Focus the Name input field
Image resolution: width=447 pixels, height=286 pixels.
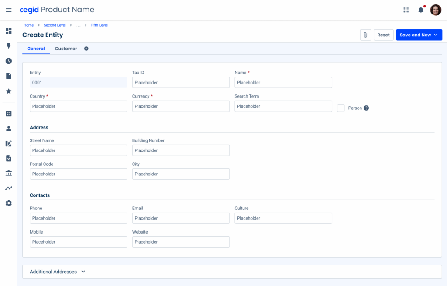point(283,83)
